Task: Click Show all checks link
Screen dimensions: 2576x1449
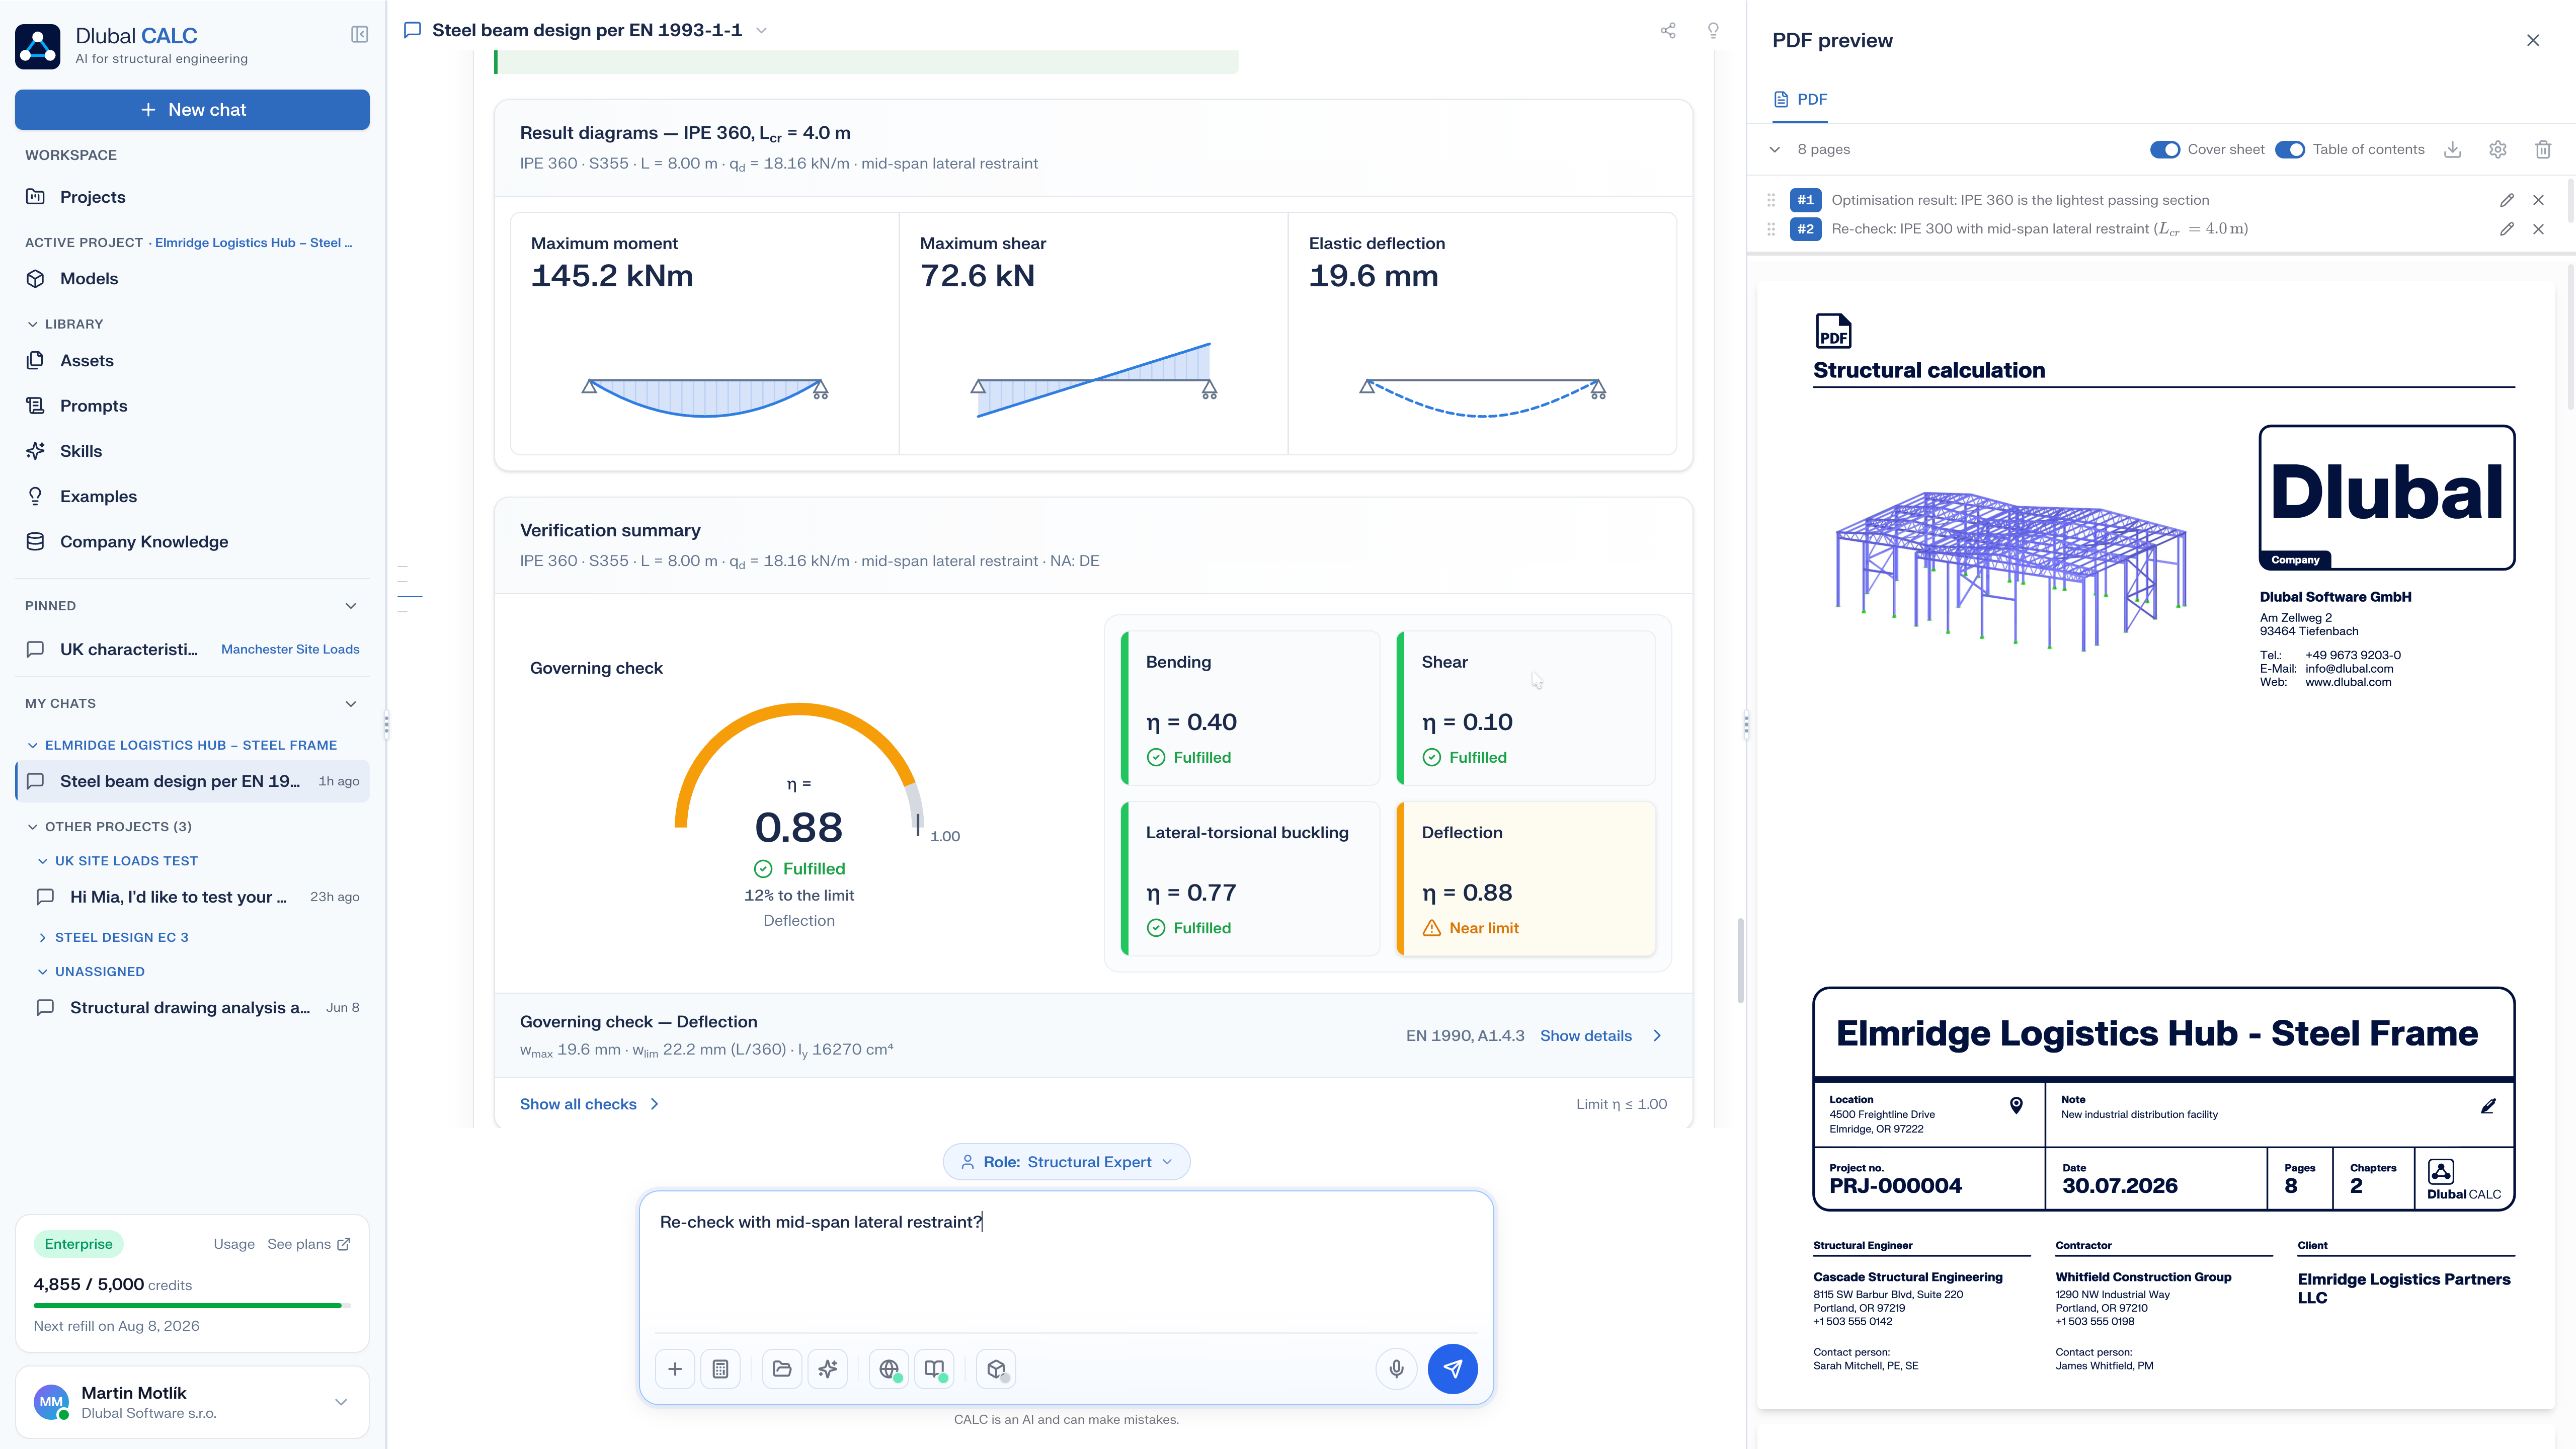Action: [578, 1104]
